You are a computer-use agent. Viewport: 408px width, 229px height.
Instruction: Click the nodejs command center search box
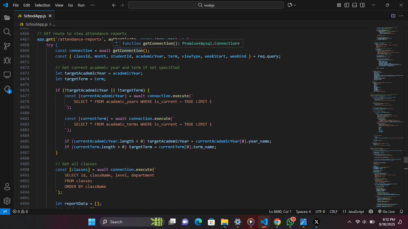tap(206, 5)
